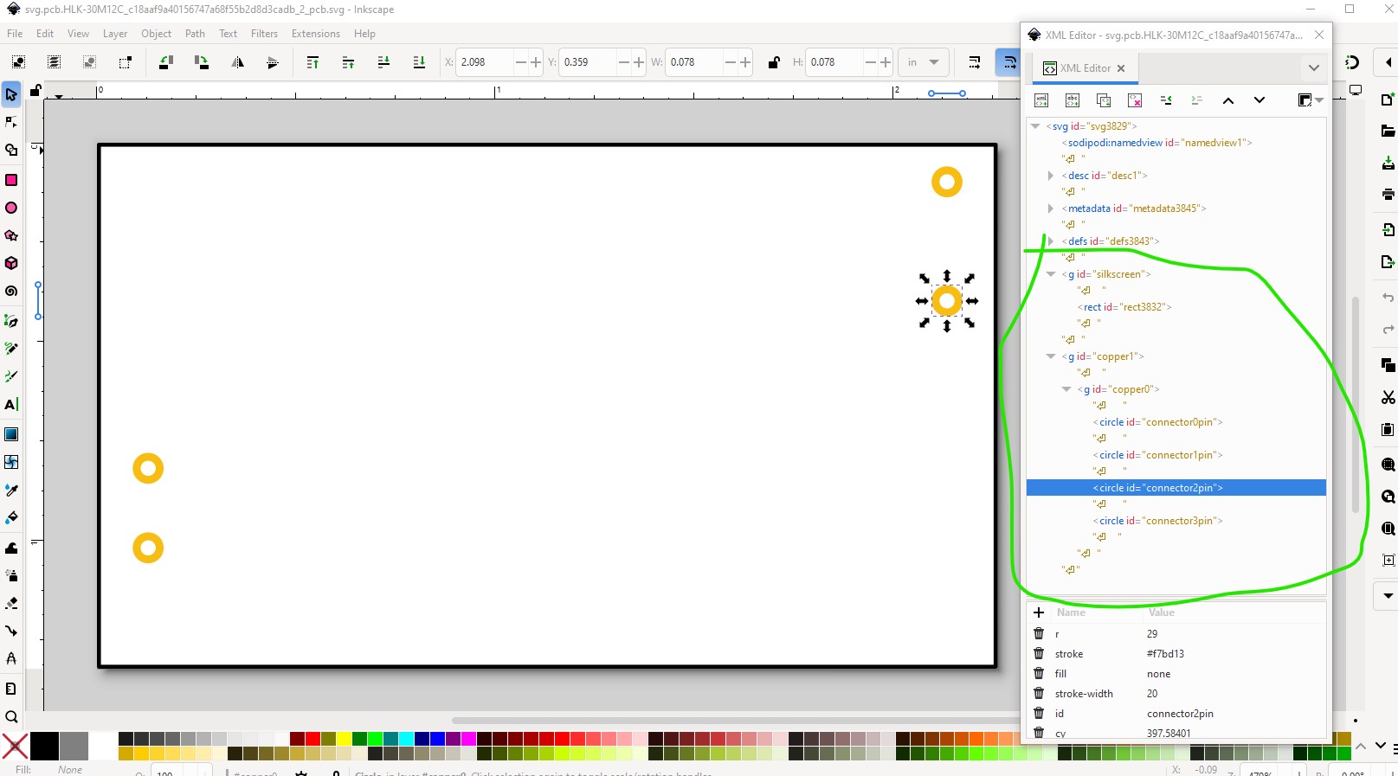Rotate selection 90° counter-clockwise

pyautogui.click(x=166, y=62)
